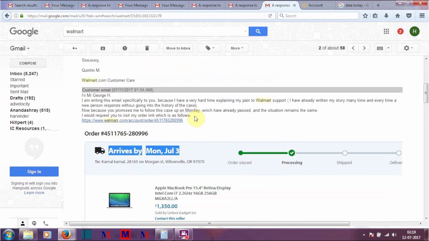Select Hangouts conversations chat icon
The width and height of the screenshot is (429, 241).
tap(34, 223)
